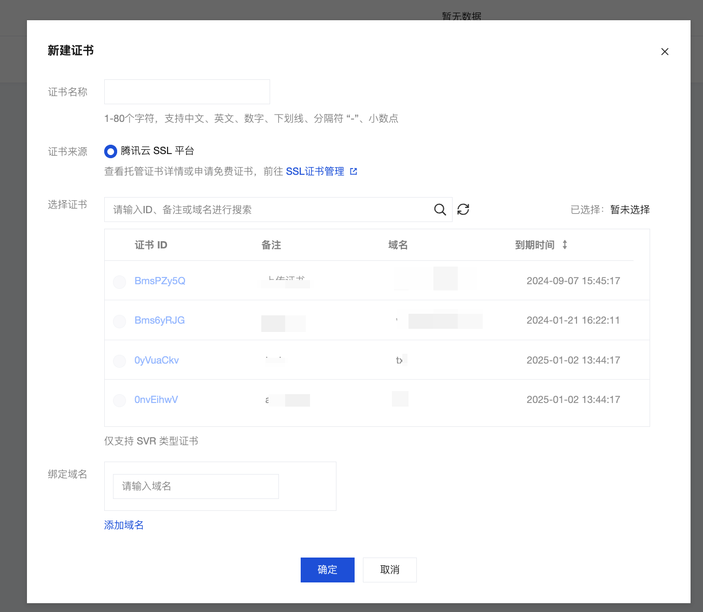Open certificate ID link BmsPZy5Q

click(160, 281)
